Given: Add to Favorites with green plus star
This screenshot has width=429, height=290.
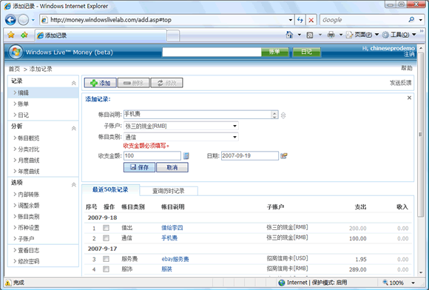Looking at the screenshot, I should coord(24,35).
